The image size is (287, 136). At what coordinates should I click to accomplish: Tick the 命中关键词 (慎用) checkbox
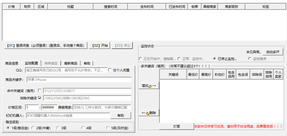pyautogui.click(x=40, y=90)
